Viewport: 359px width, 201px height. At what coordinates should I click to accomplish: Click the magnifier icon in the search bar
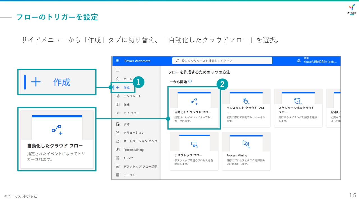[x=177, y=60]
